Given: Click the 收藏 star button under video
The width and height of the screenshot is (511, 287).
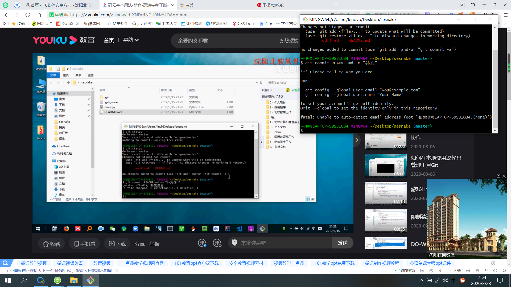Looking at the screenshot, I should coord(52,244).
